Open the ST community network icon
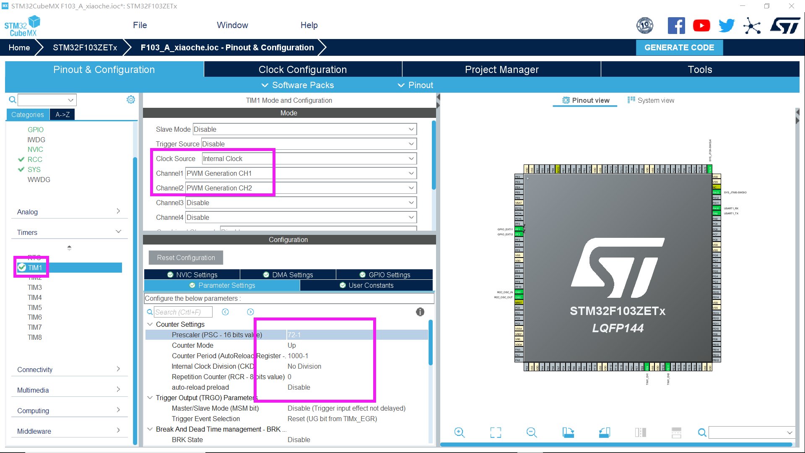This screenshot has width=805, height=453. tap(752, 26)
